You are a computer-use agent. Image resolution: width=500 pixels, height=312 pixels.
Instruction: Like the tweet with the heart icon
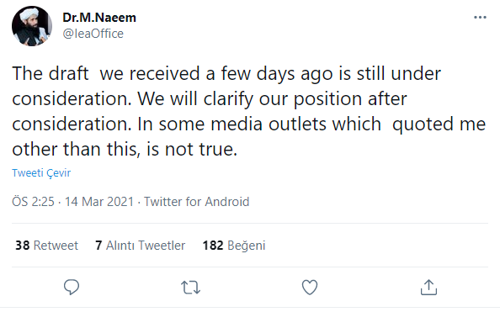310,287
